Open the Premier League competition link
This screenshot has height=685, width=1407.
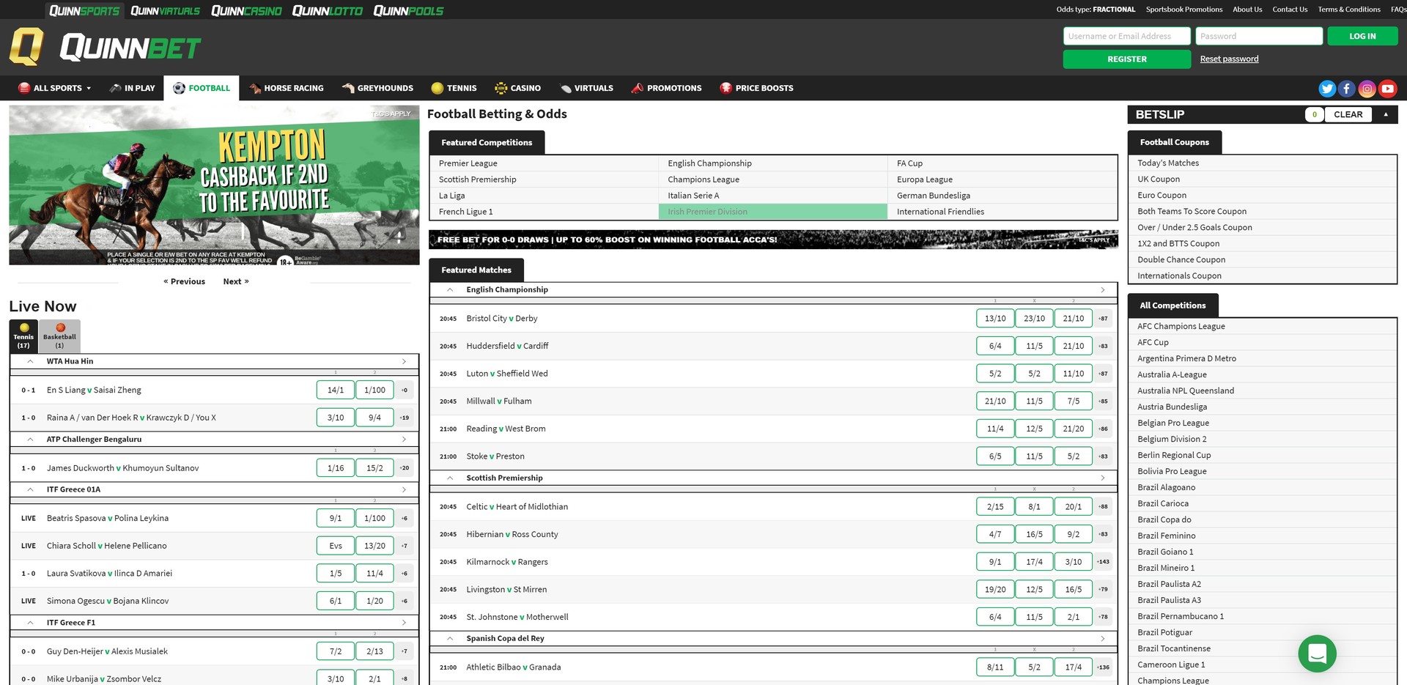tap(468, 163)
